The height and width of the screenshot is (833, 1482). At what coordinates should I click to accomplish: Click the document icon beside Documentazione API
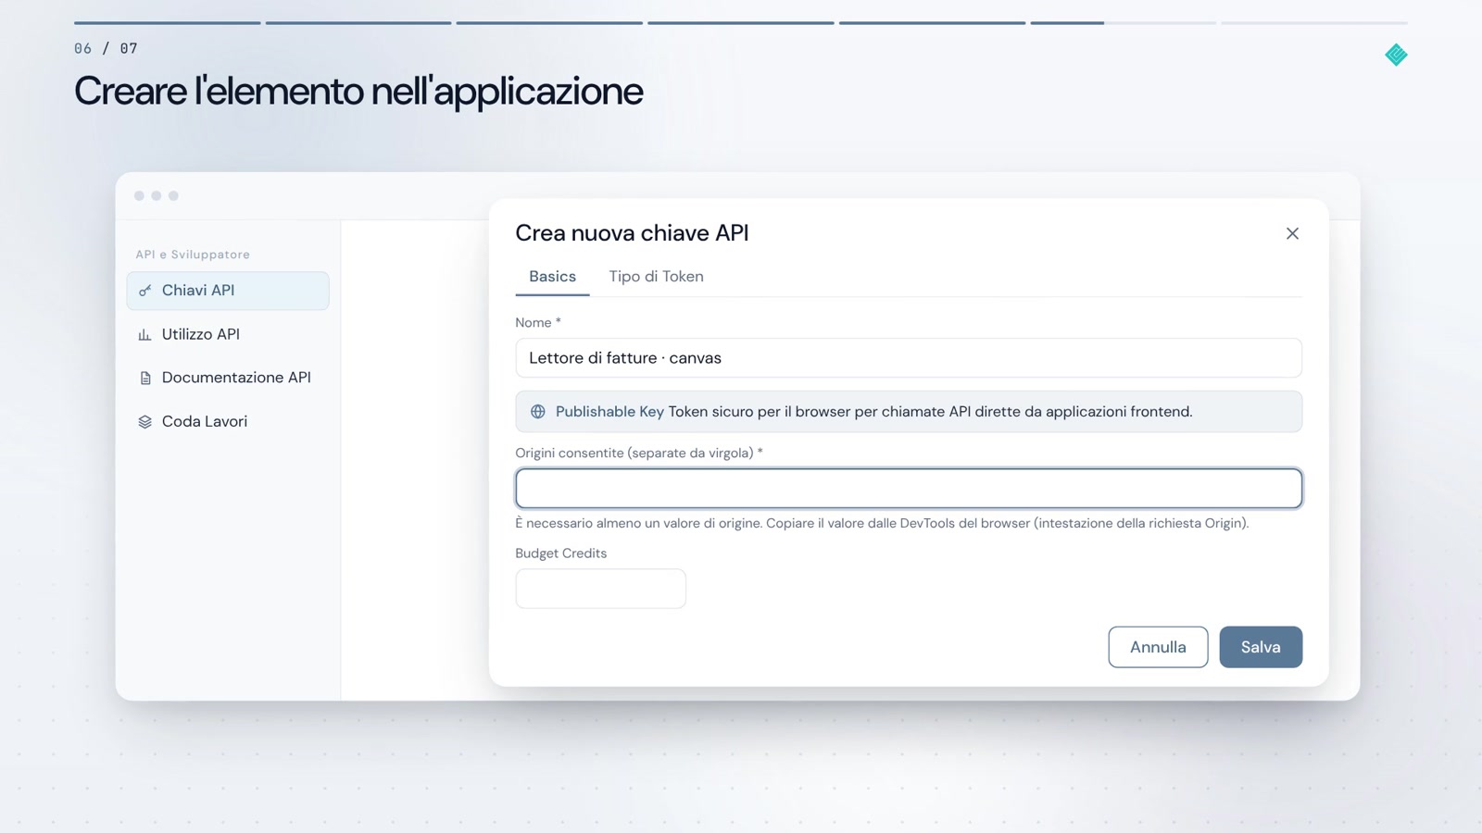pos(144,378)
